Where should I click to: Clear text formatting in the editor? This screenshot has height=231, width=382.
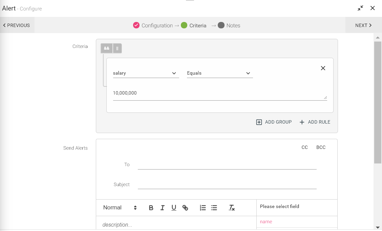tap(232, 208)
